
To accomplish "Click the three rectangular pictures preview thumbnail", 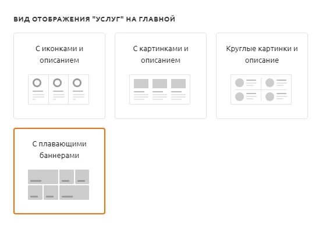I will click(x=159, y=89).
